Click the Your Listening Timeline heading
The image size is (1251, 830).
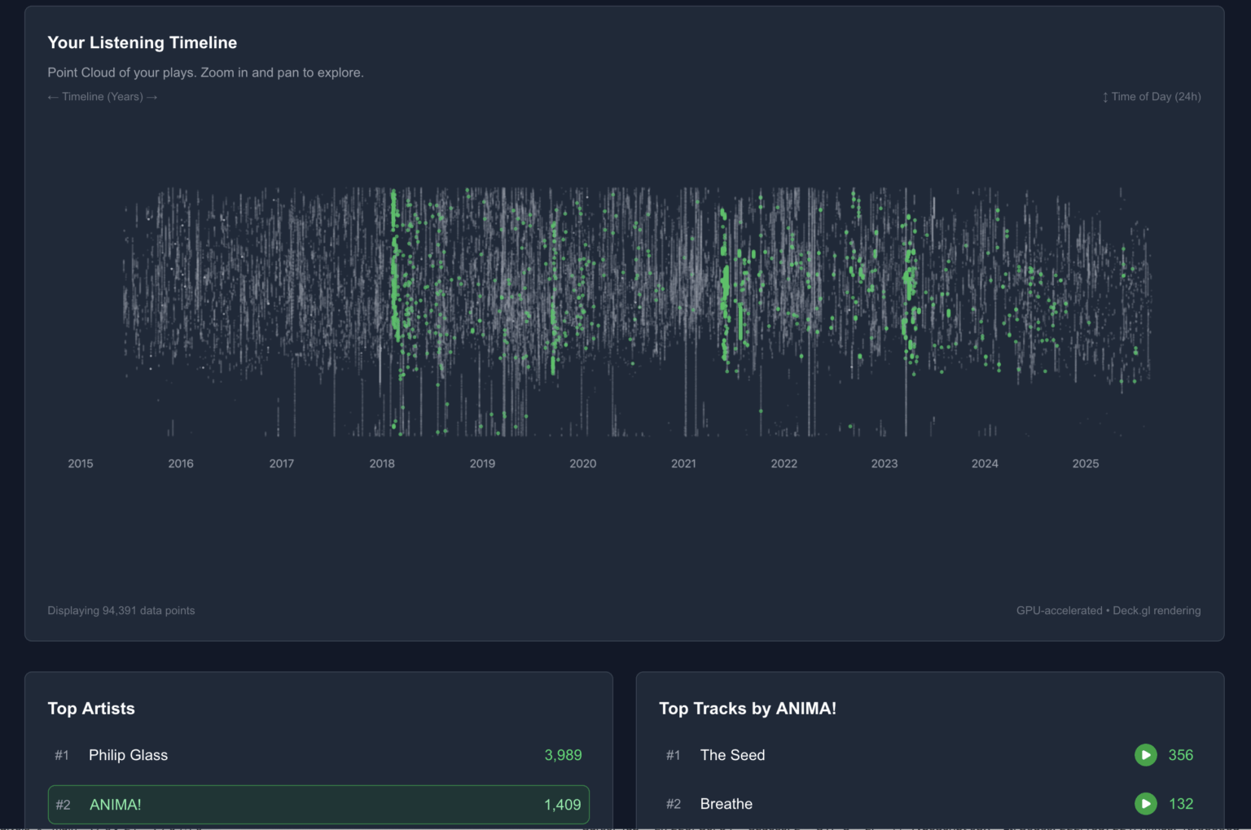click(x=143, y=42)
